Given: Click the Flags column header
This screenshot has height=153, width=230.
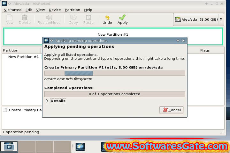Looking at the screenshot, I should 205,50.
